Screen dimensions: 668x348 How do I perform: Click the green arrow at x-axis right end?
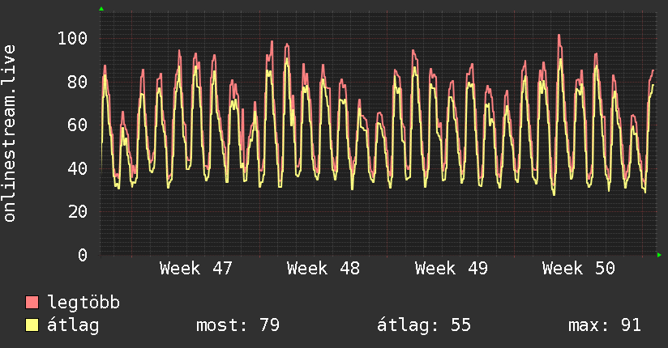tap(660, 255)
